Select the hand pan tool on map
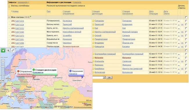 click(3, 50)
